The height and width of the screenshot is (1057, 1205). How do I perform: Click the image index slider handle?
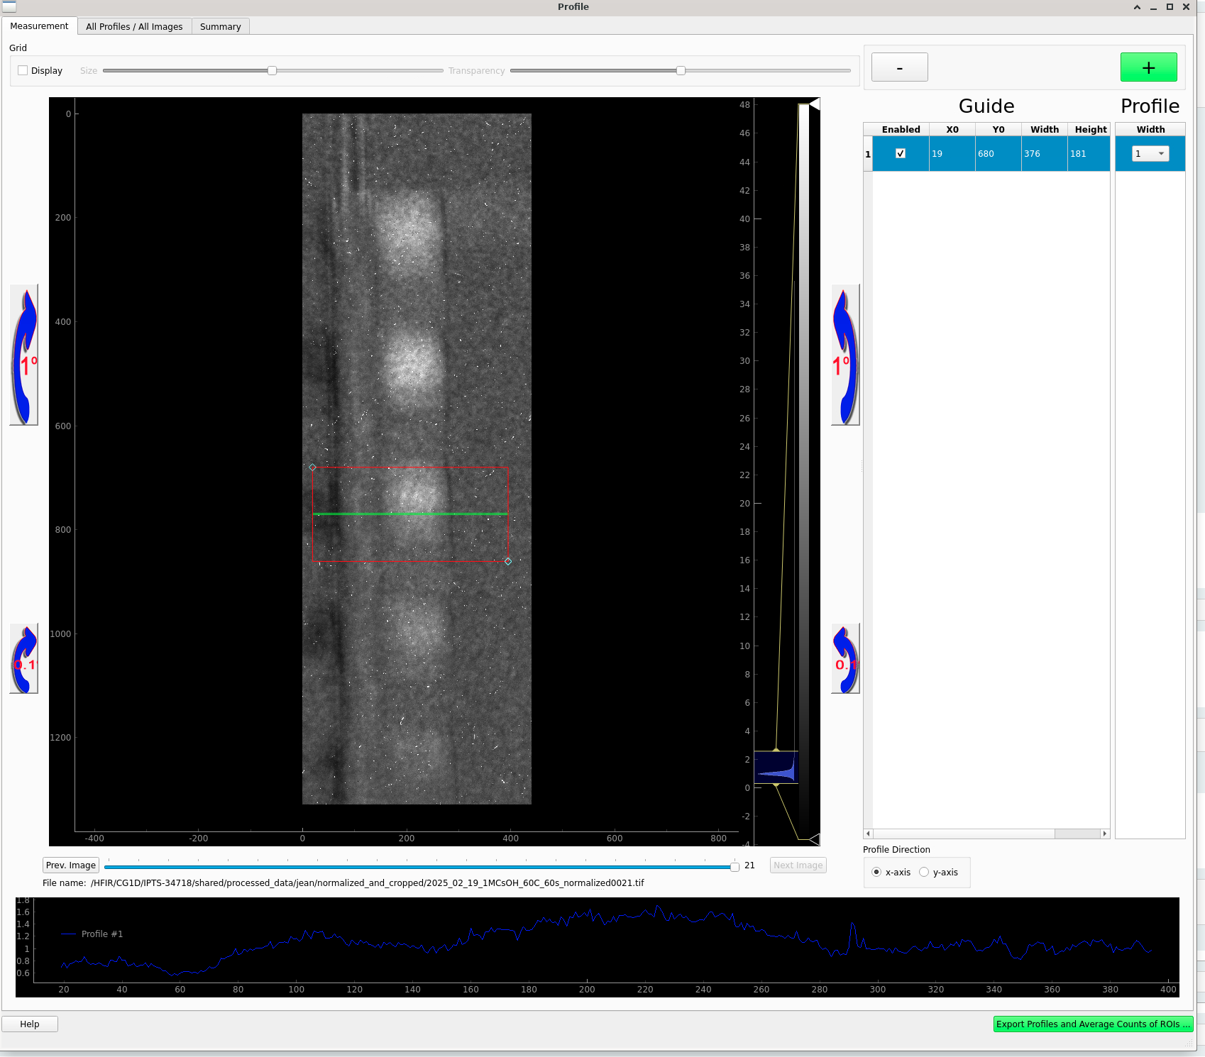point(734,866)
